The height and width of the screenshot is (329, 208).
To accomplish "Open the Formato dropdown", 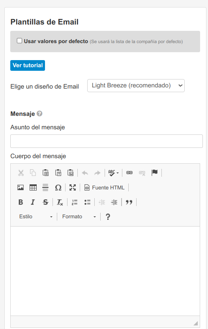I will [79, 217].
